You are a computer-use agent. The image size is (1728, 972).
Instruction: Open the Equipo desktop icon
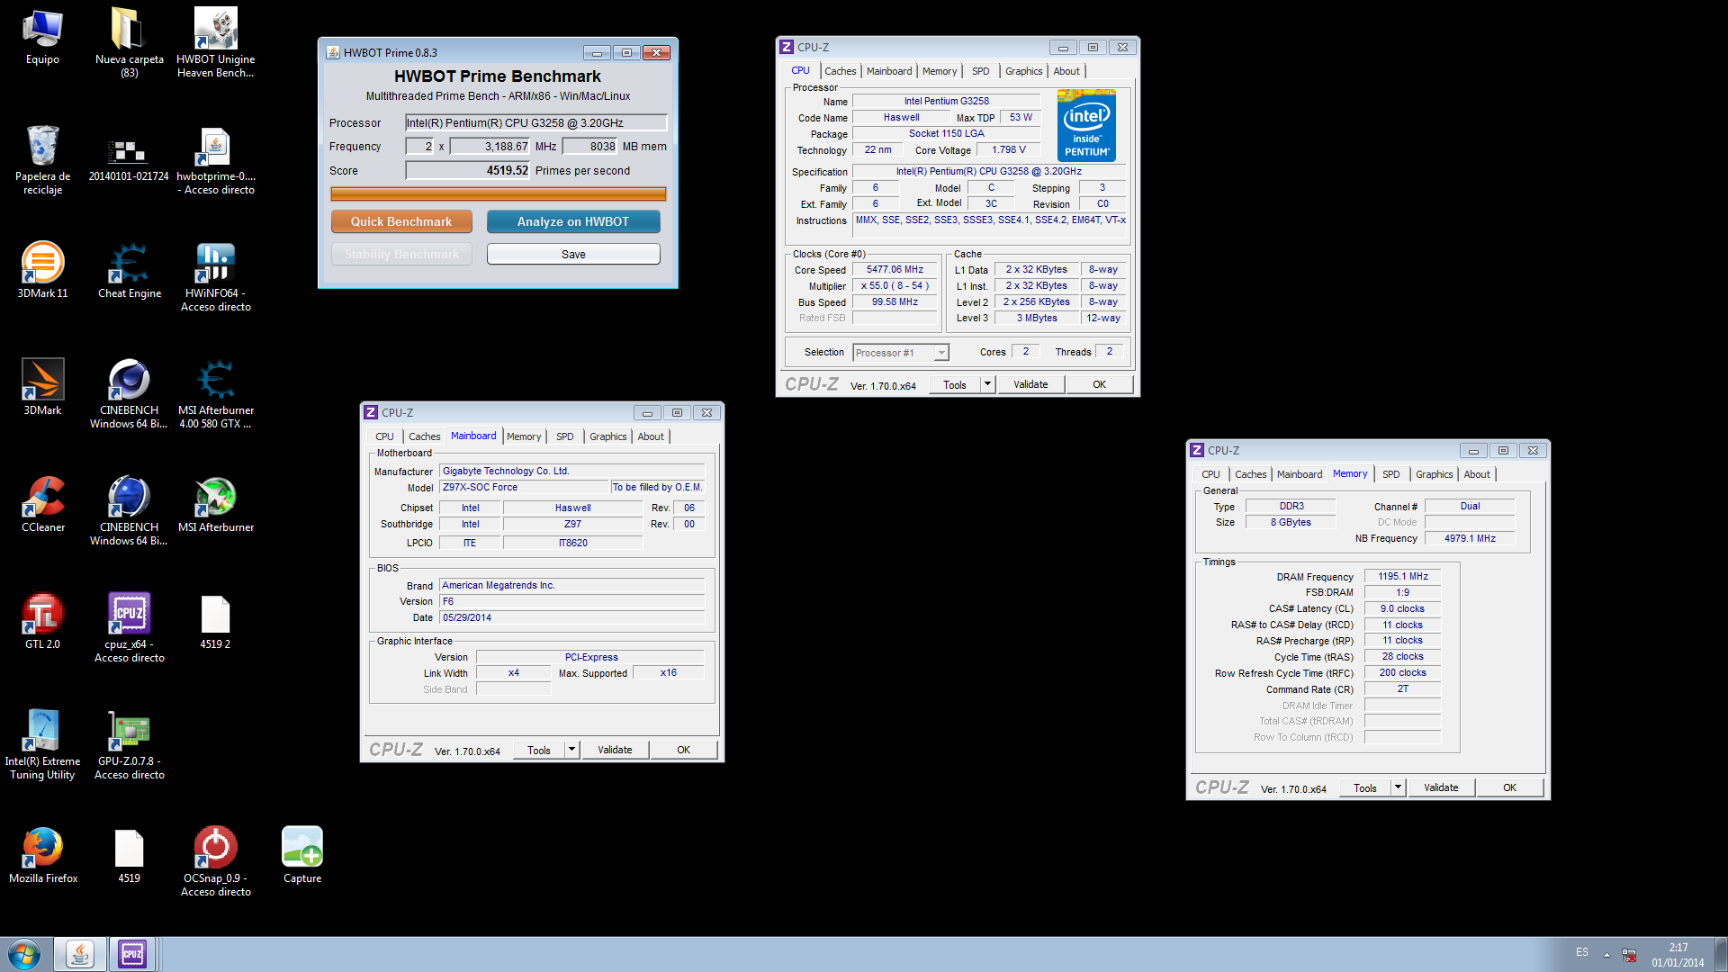pos(42,36)
